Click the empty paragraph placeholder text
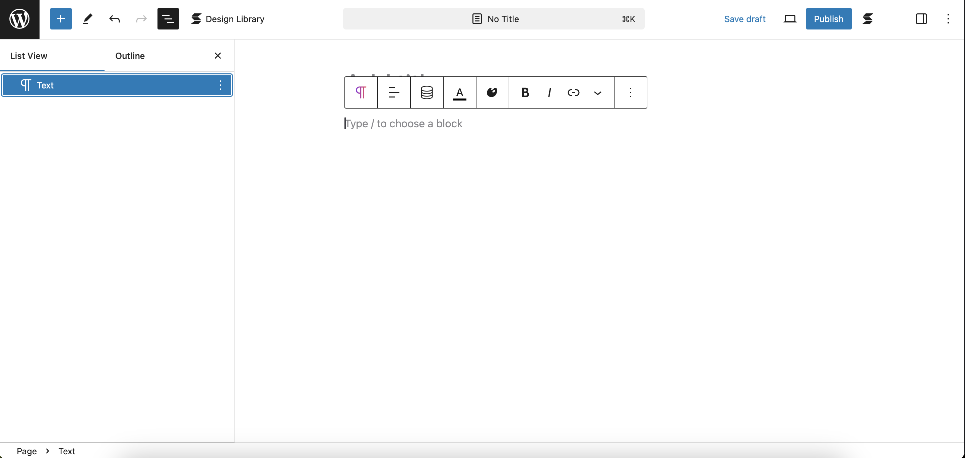This screenshot has width=965, height=458. (x=403, y=124)
